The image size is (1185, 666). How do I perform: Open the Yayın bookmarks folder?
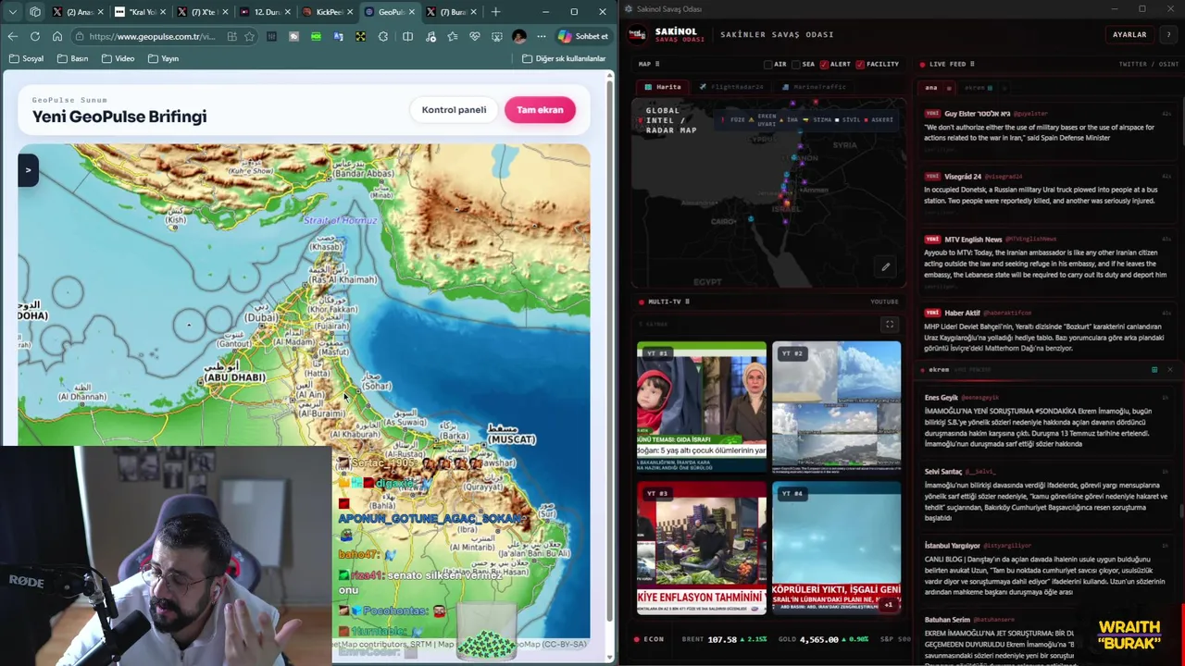[163, 58]
